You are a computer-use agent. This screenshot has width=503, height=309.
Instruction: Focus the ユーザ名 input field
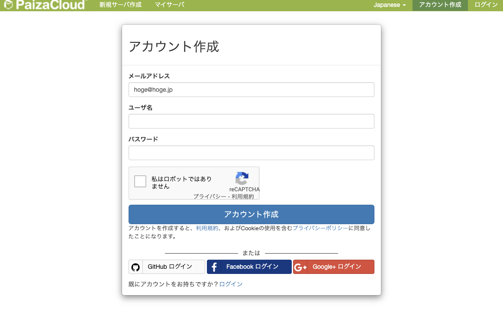point(251,121)
